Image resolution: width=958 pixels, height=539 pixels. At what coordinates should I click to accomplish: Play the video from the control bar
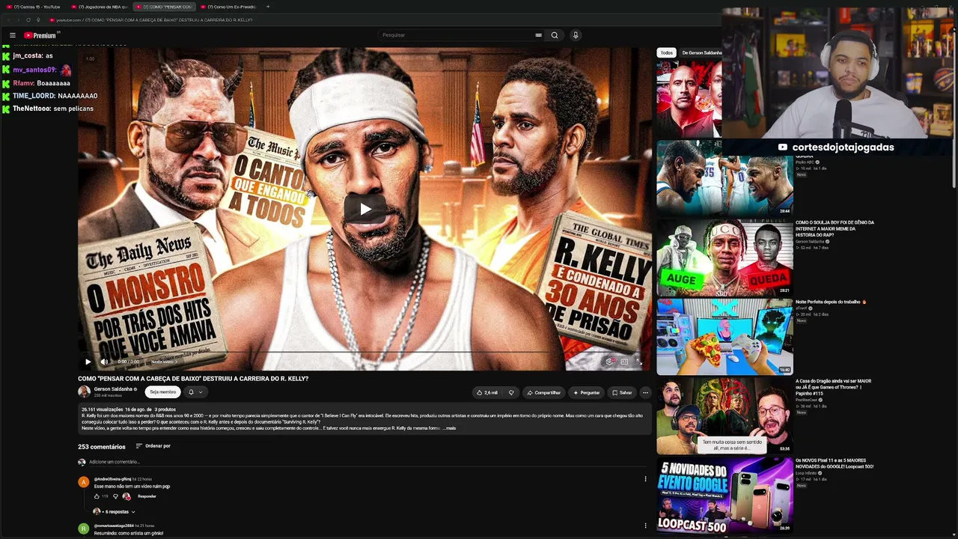(x=88, y=362)
